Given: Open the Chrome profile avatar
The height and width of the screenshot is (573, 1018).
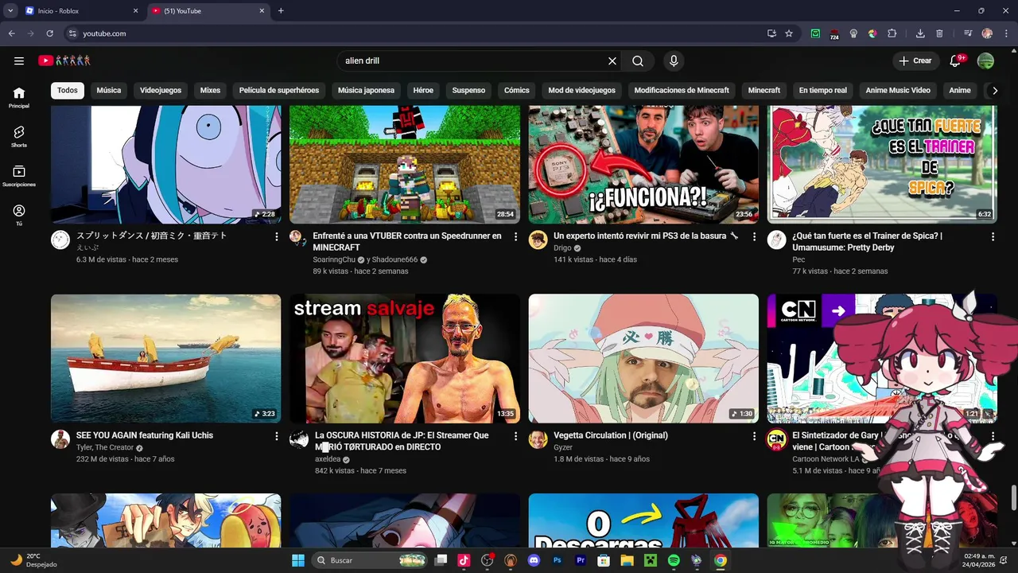Looking at the screenshot, I should [987, 33].
